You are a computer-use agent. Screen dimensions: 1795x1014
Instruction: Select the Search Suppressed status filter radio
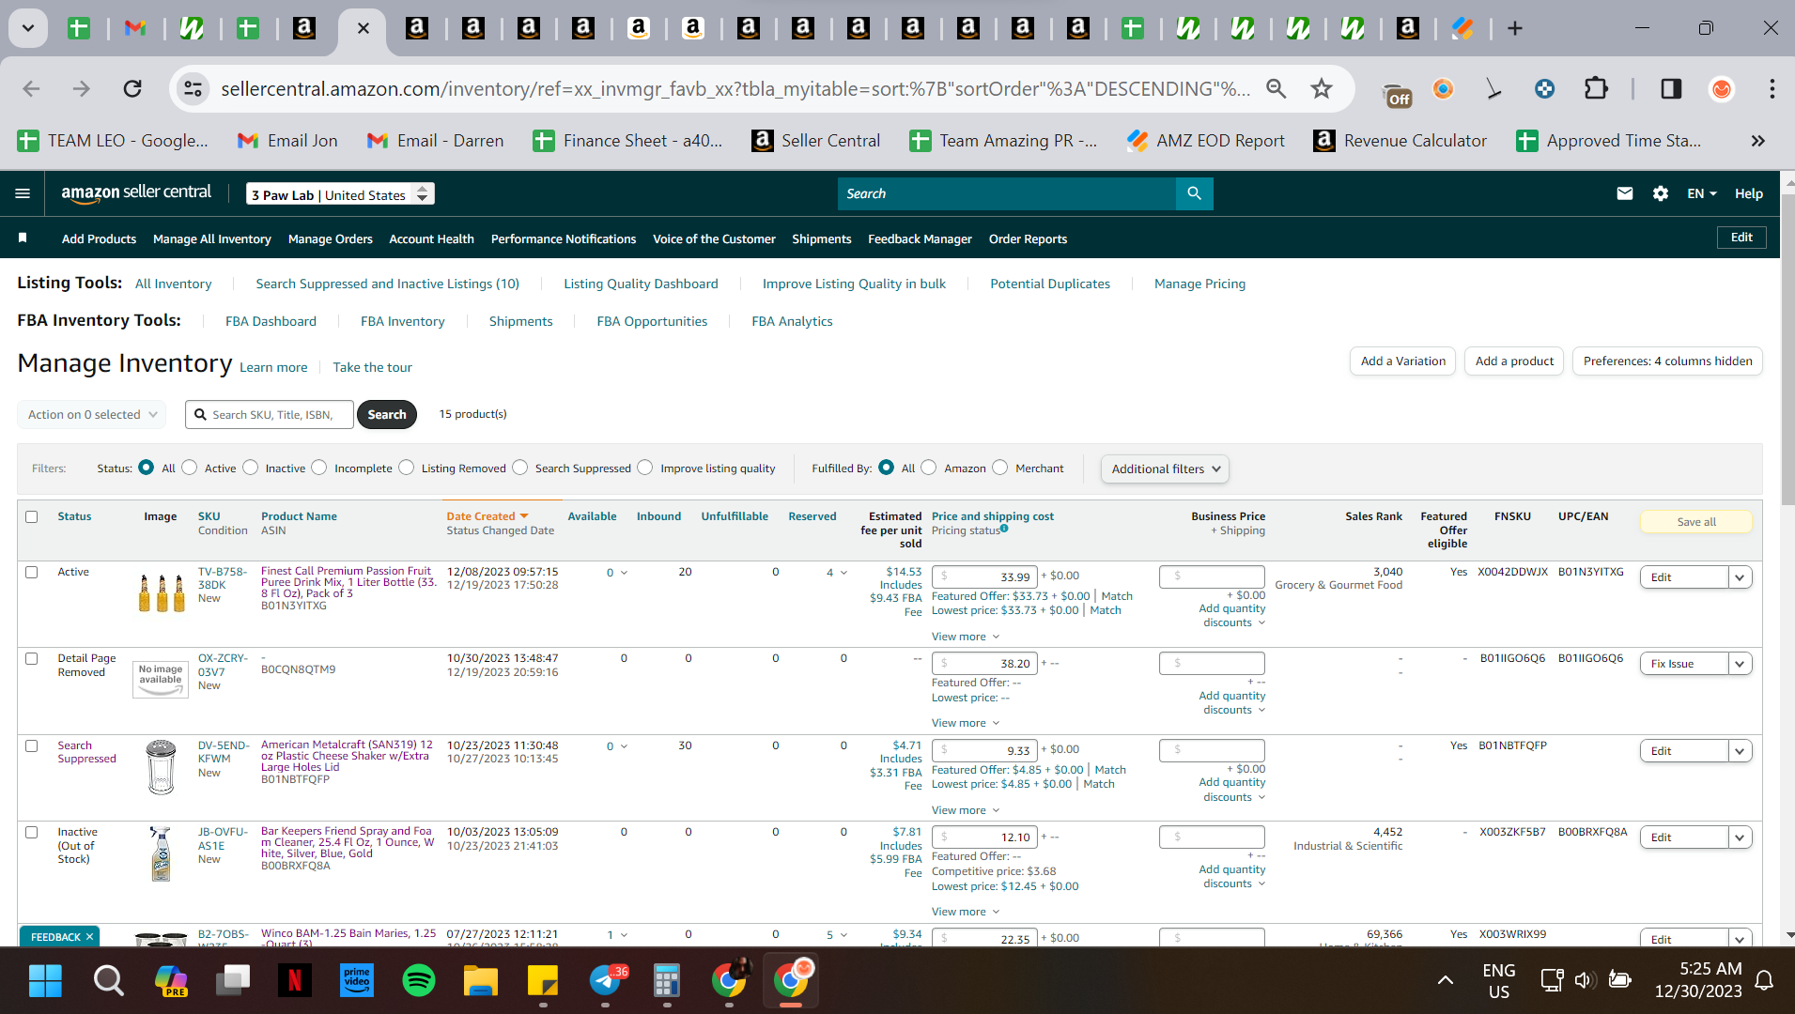(520, 468)
